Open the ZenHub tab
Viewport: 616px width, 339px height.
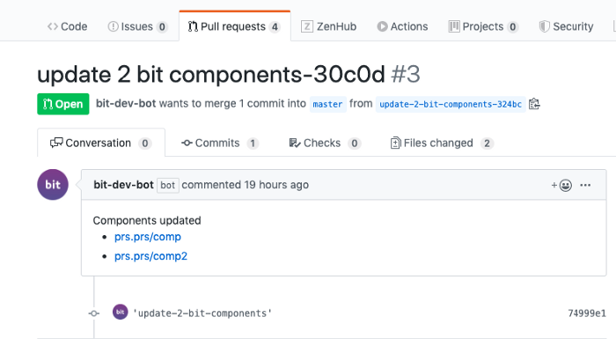[329, 26]
